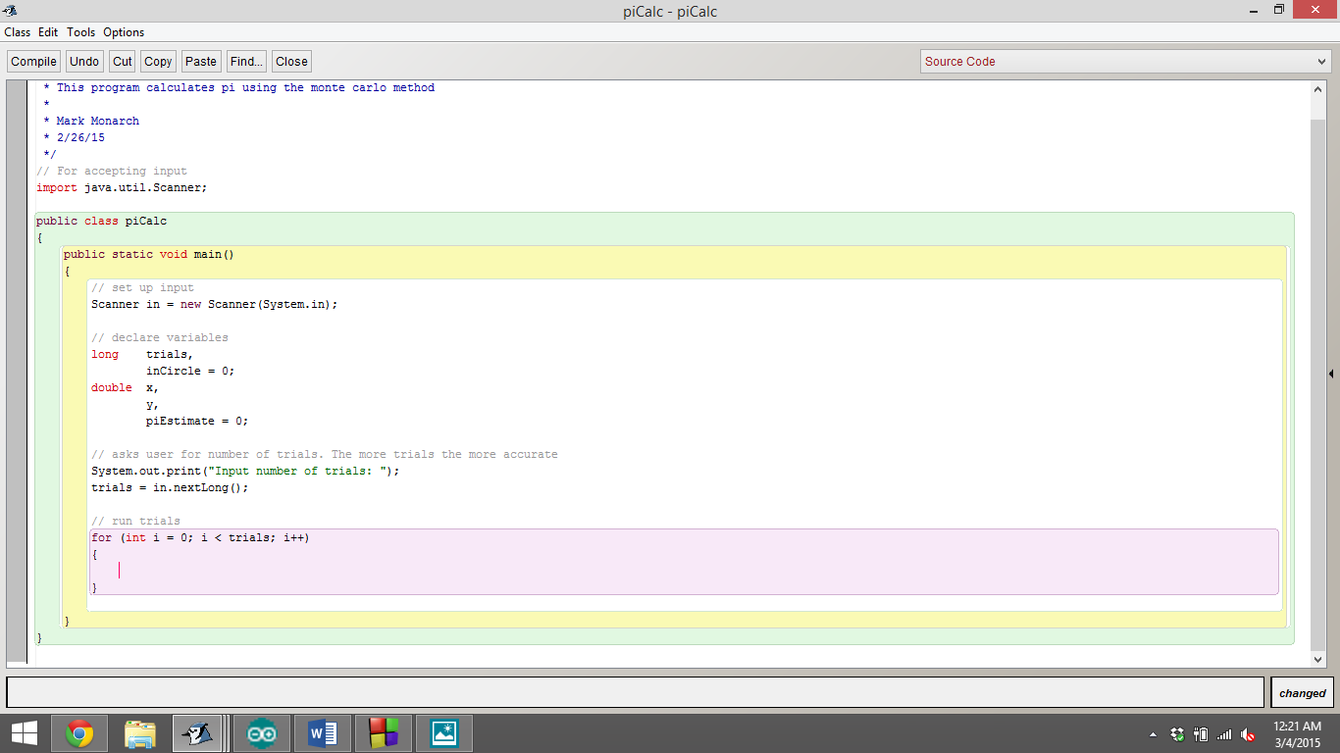Click the editor scrollbar up arrow
Image resolution: width=1340 pixels, height=753 pixels.
click(x=1317, y=88)
